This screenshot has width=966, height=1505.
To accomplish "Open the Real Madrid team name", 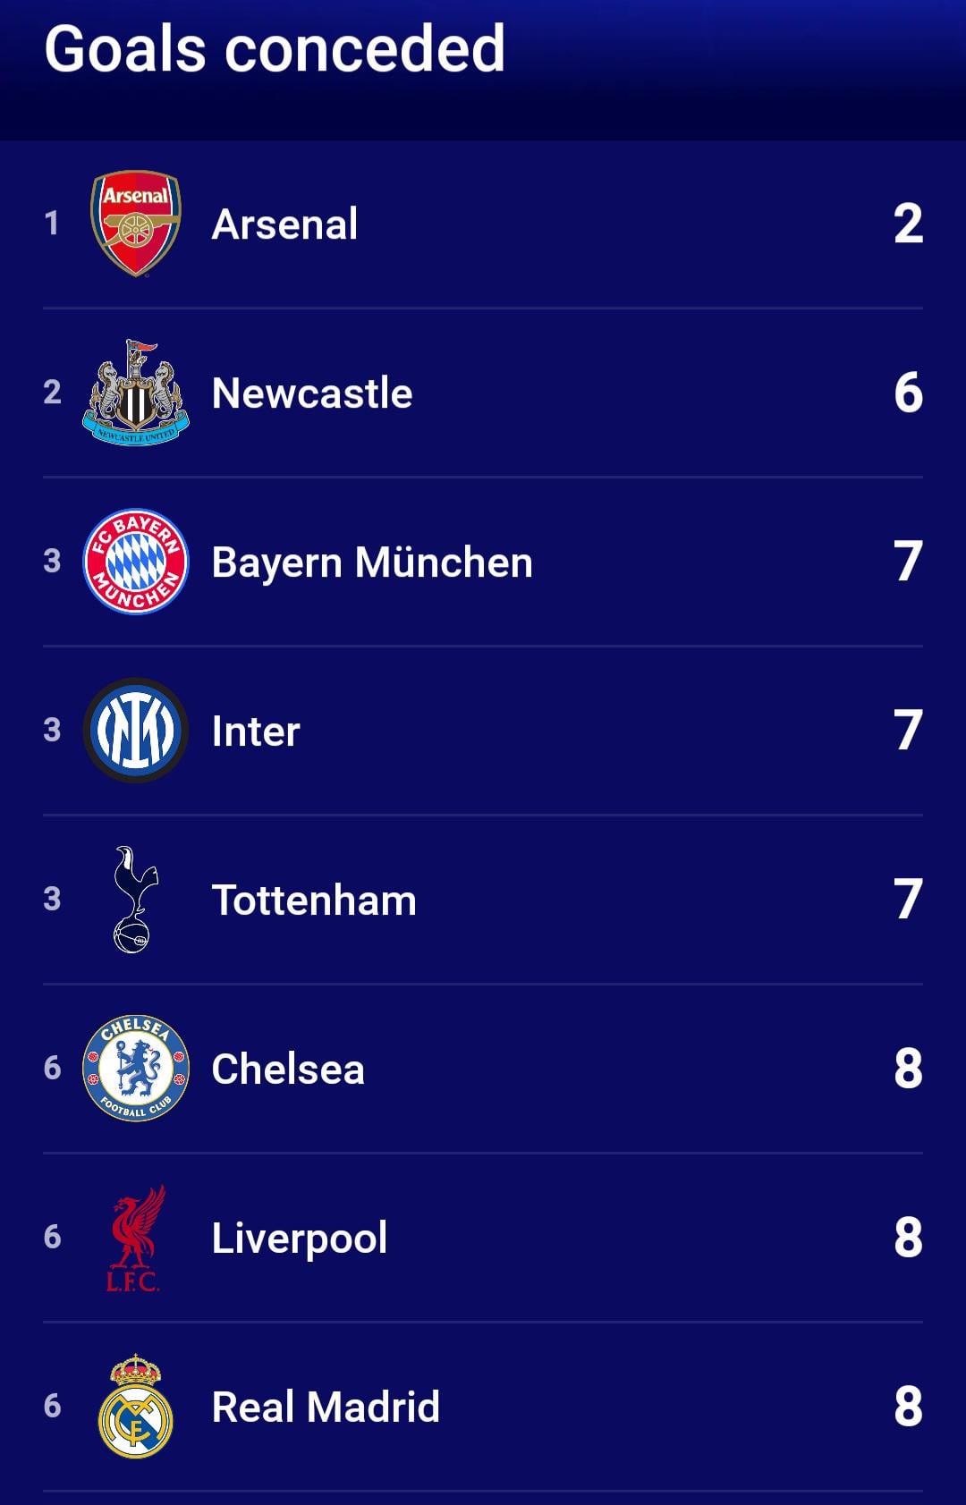I will point(326,1408).
